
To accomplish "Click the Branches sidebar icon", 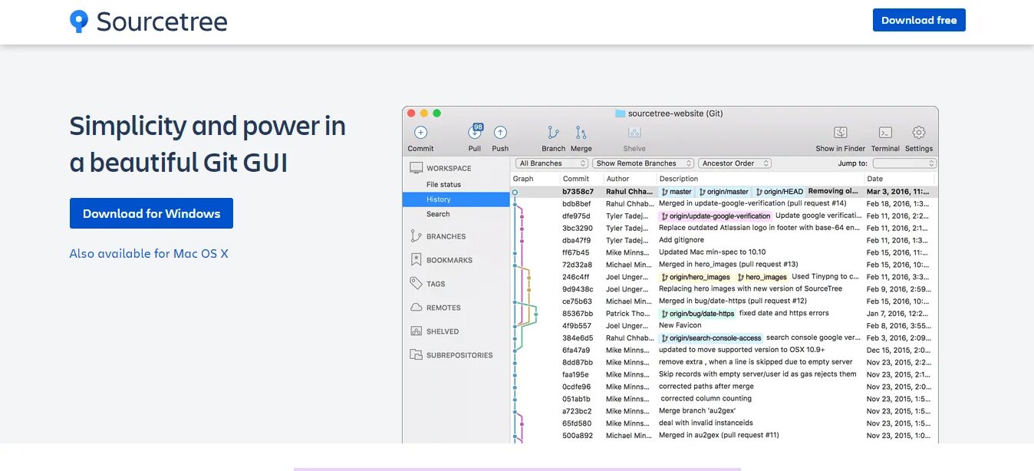I will [416, 236].
